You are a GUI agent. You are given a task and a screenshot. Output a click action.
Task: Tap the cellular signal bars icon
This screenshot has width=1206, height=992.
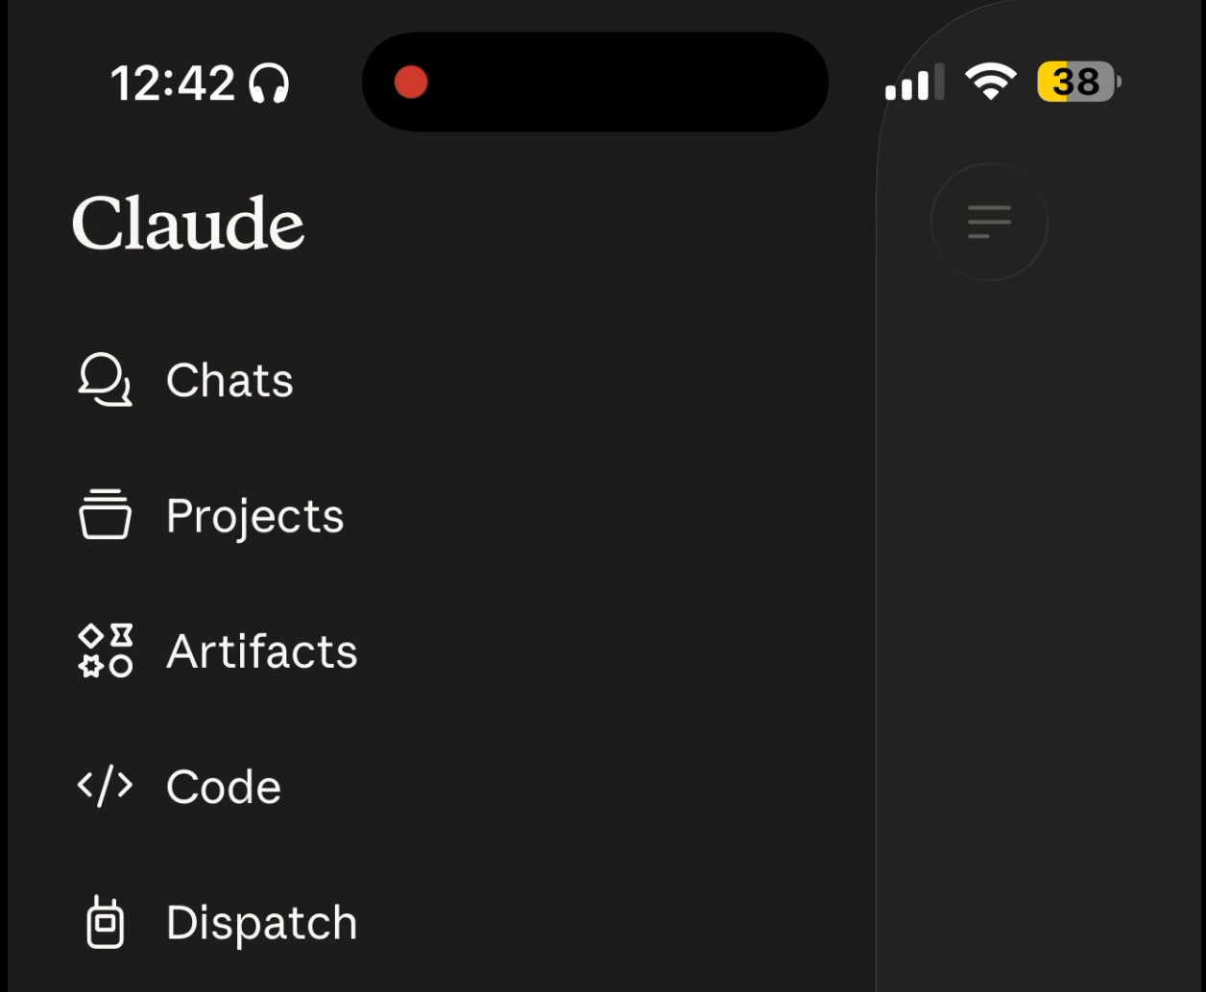[x=915, y=83]
